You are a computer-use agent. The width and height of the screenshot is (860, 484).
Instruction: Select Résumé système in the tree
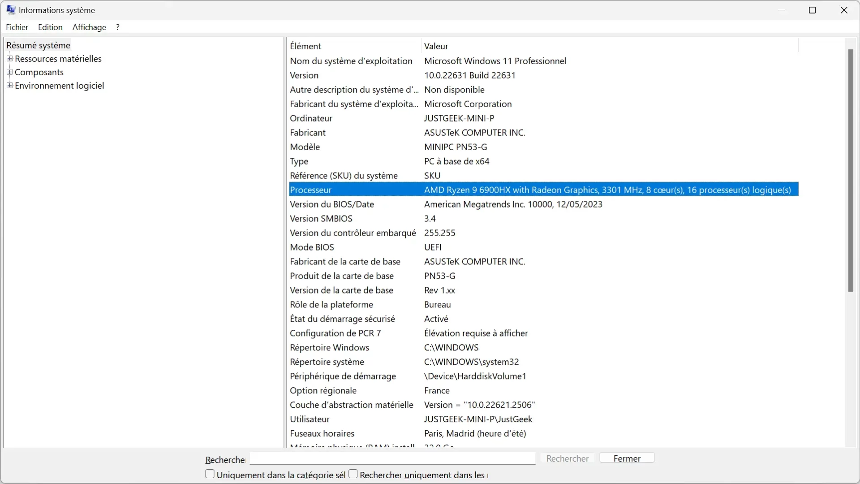(x=39, y=45)
